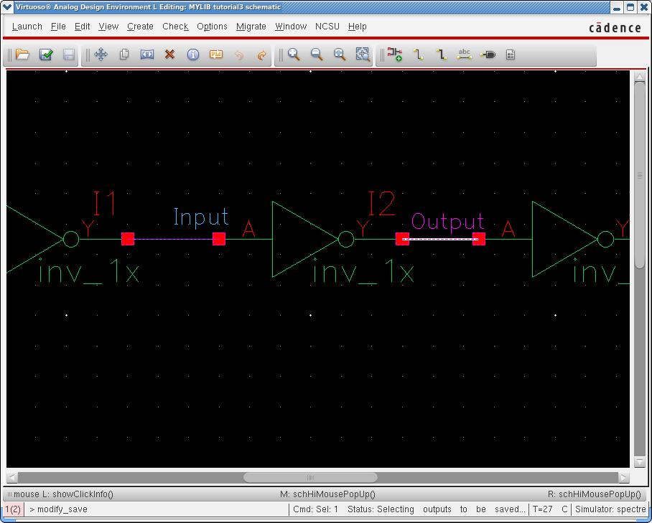Screen dimensions: 652x523
Task: Click the scroll right arrow button
Action: pos(623,477)
